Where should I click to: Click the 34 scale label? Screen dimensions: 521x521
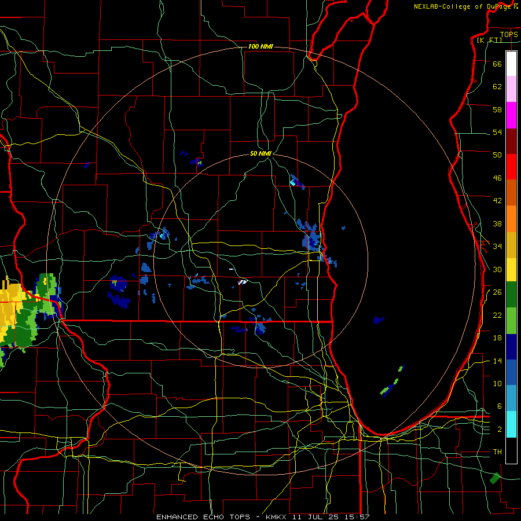497,247
